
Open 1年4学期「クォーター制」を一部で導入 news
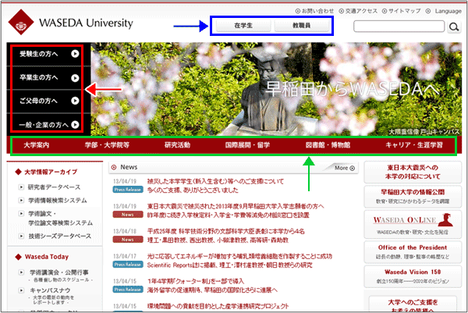pyautogui.click(x=196, y=281)
